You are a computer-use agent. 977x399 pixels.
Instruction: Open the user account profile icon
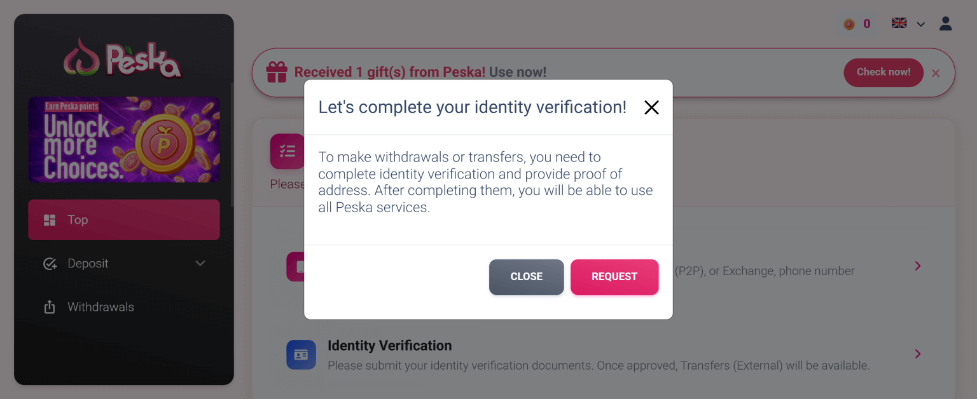coord(945,24)
